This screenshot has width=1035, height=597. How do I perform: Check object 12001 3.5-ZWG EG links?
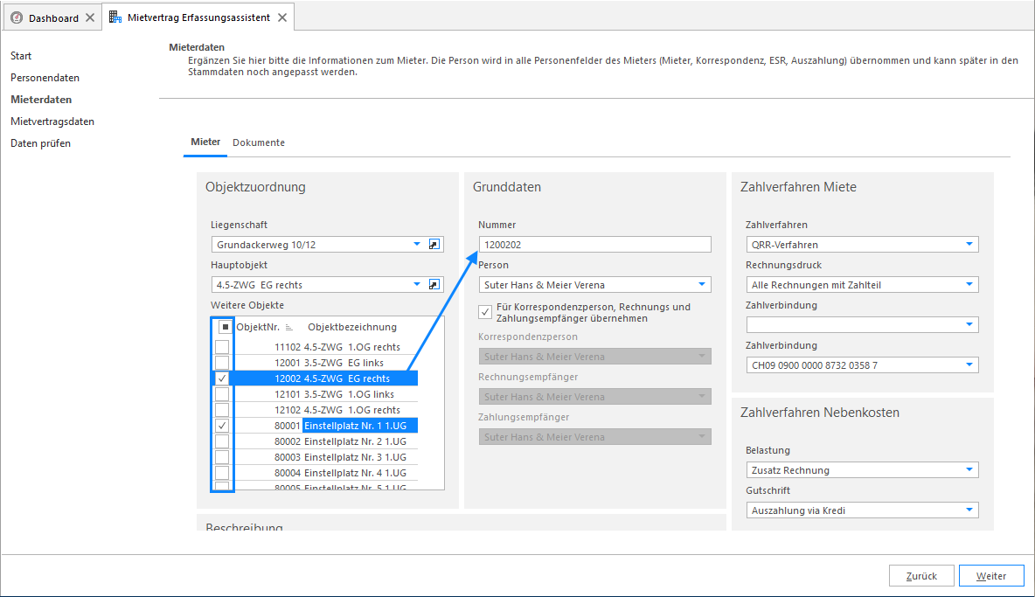[222, 362]
